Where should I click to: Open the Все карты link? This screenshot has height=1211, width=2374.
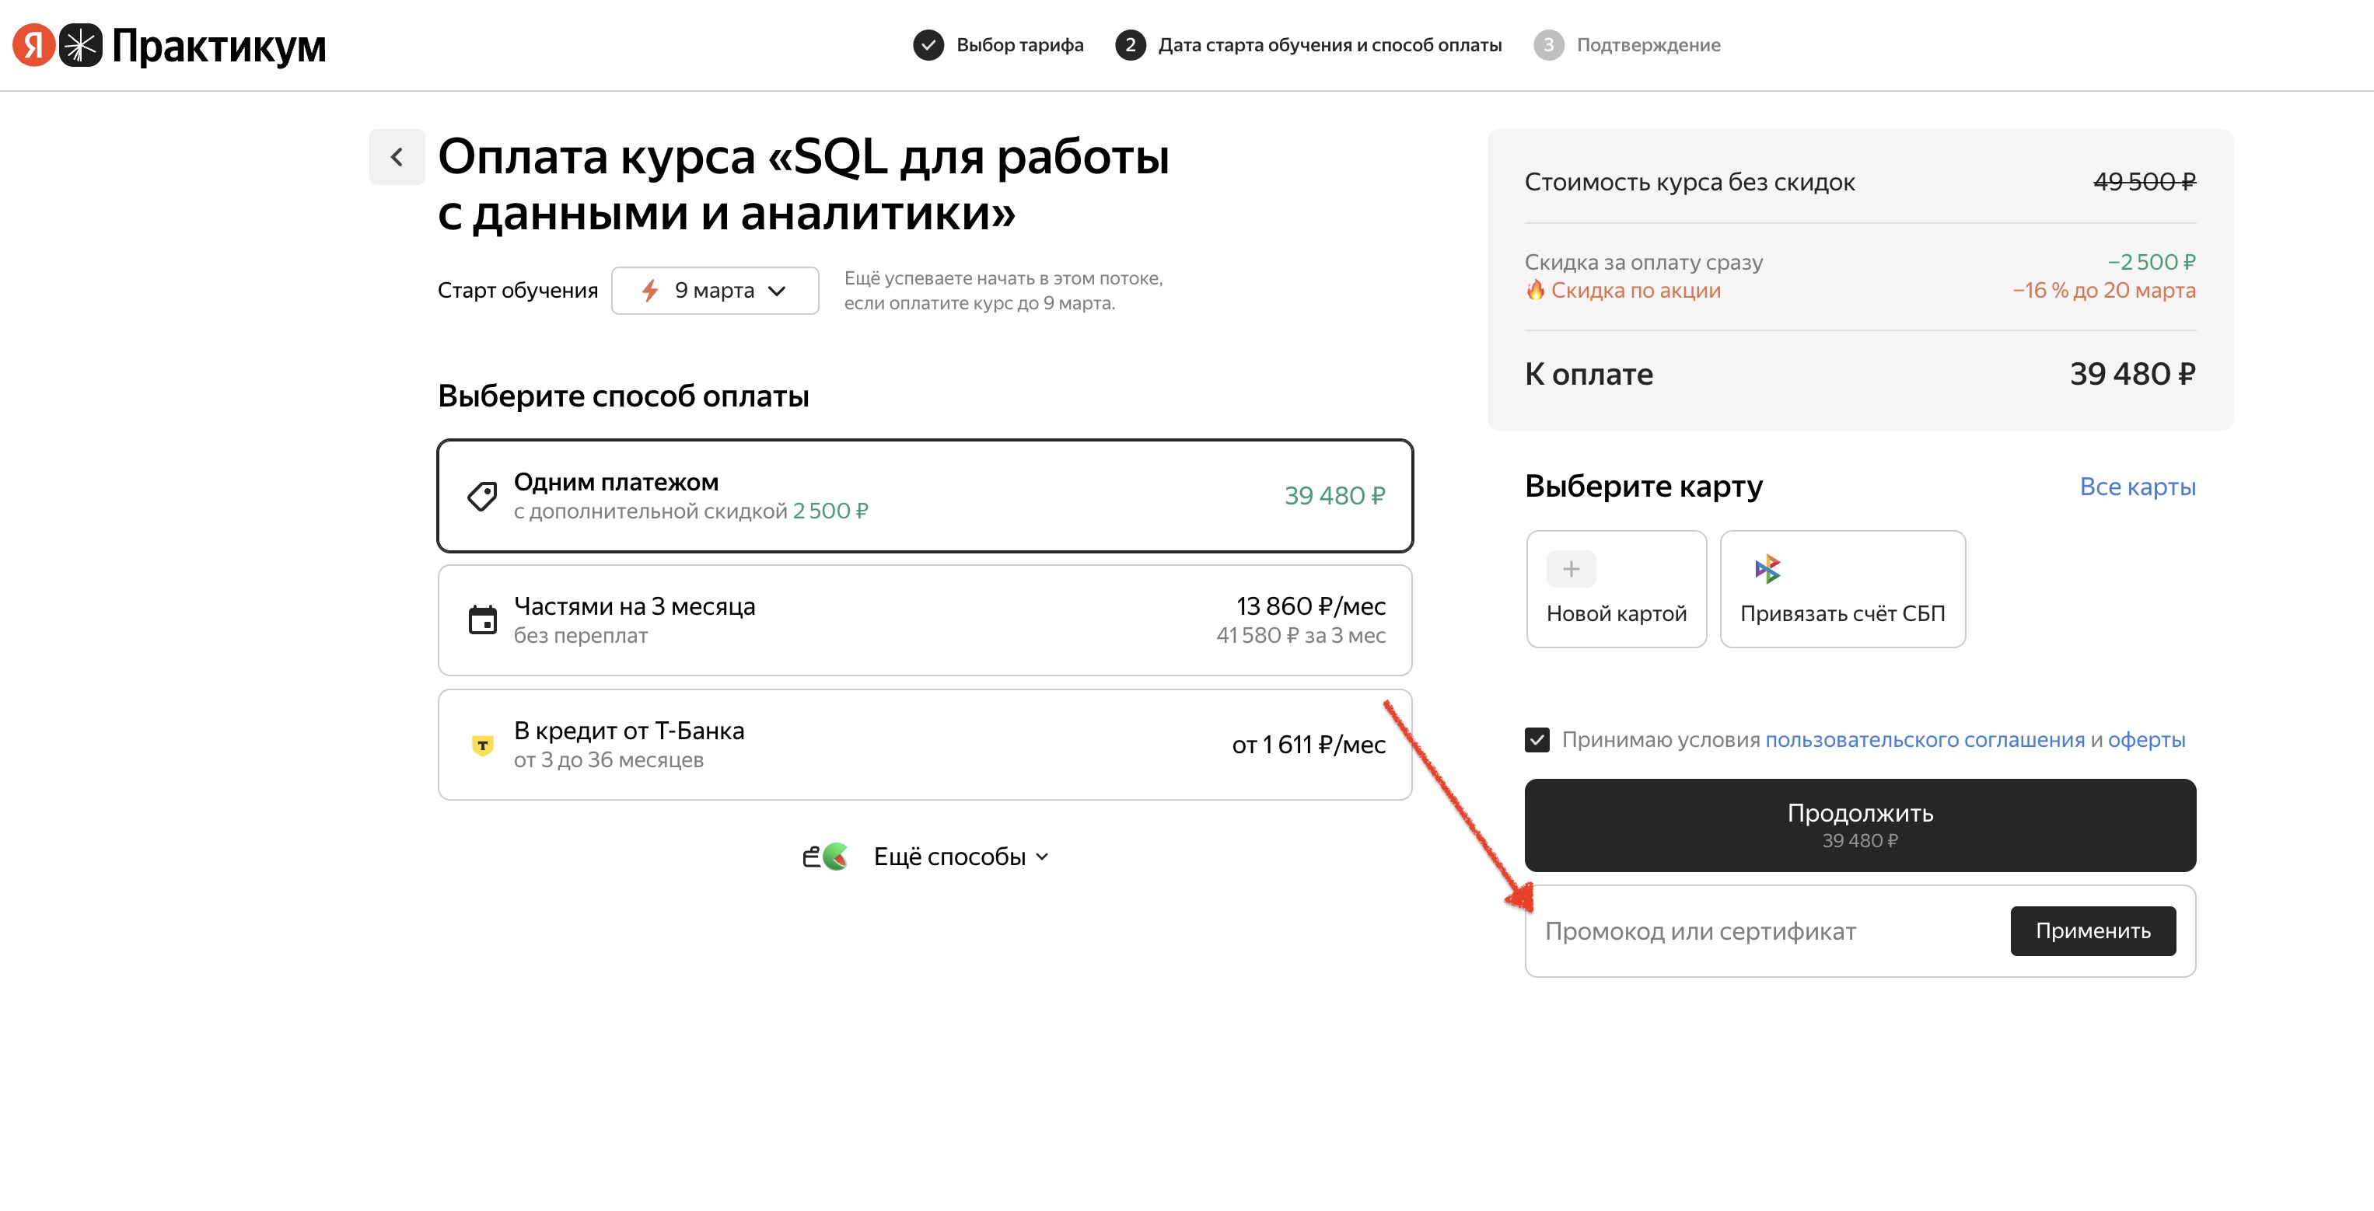(2136, 487)
